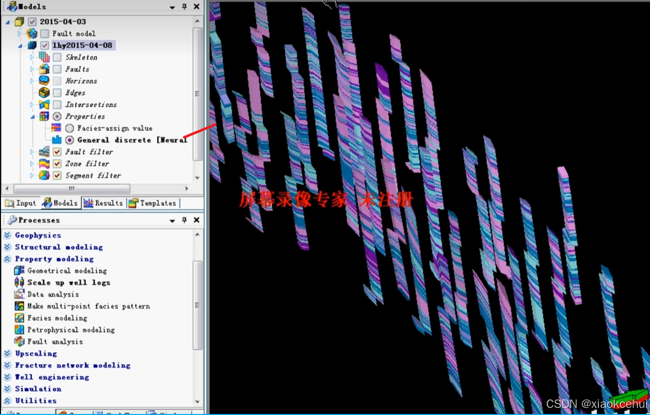Select the General discrete radio button
This screenshot has height=415, width=650.
(69, 140)
